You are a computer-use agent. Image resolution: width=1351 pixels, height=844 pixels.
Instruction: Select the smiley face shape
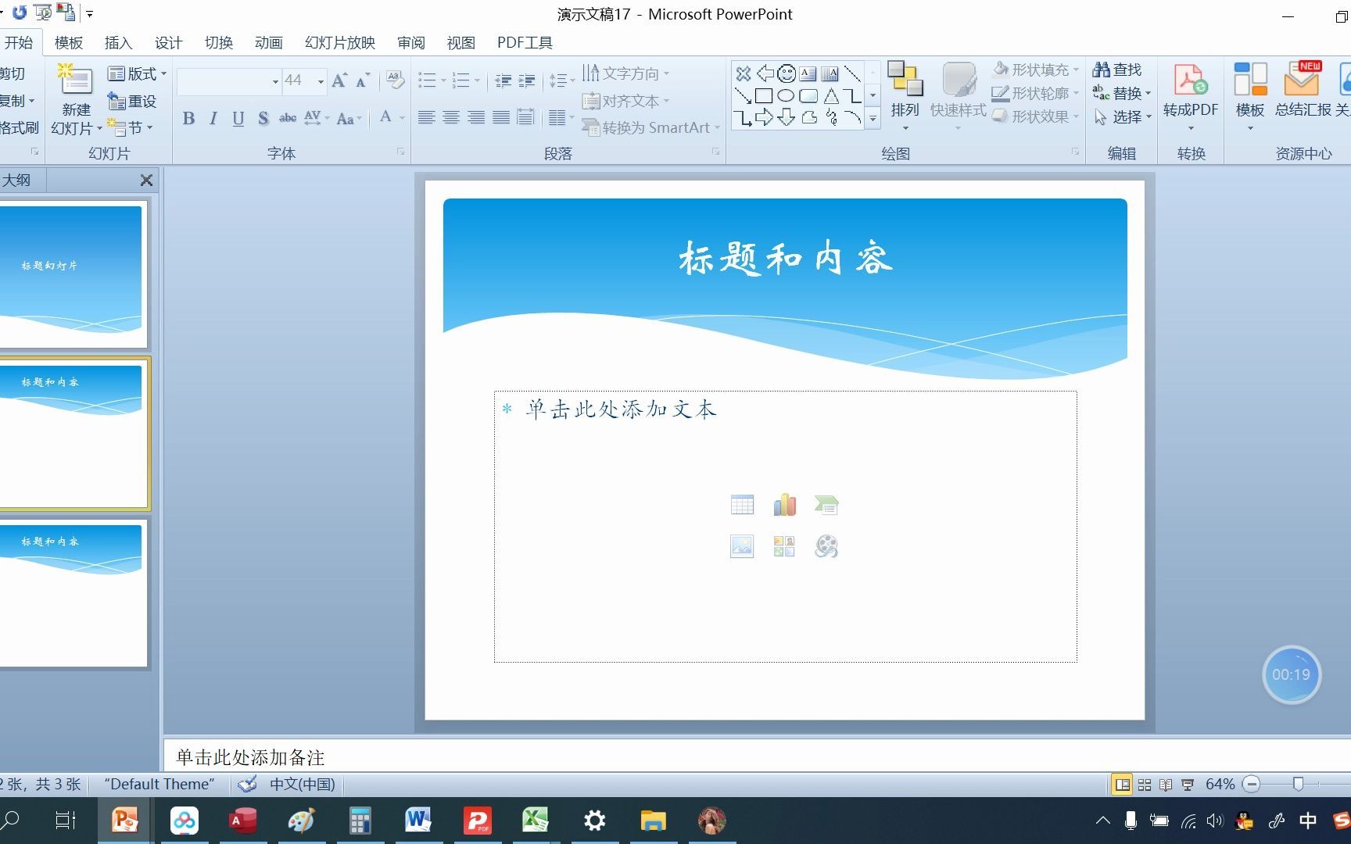click(x=787, y=73)
